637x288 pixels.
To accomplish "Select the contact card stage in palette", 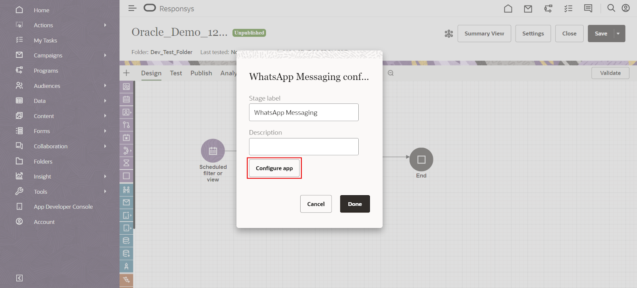I will tap(126, 87).
